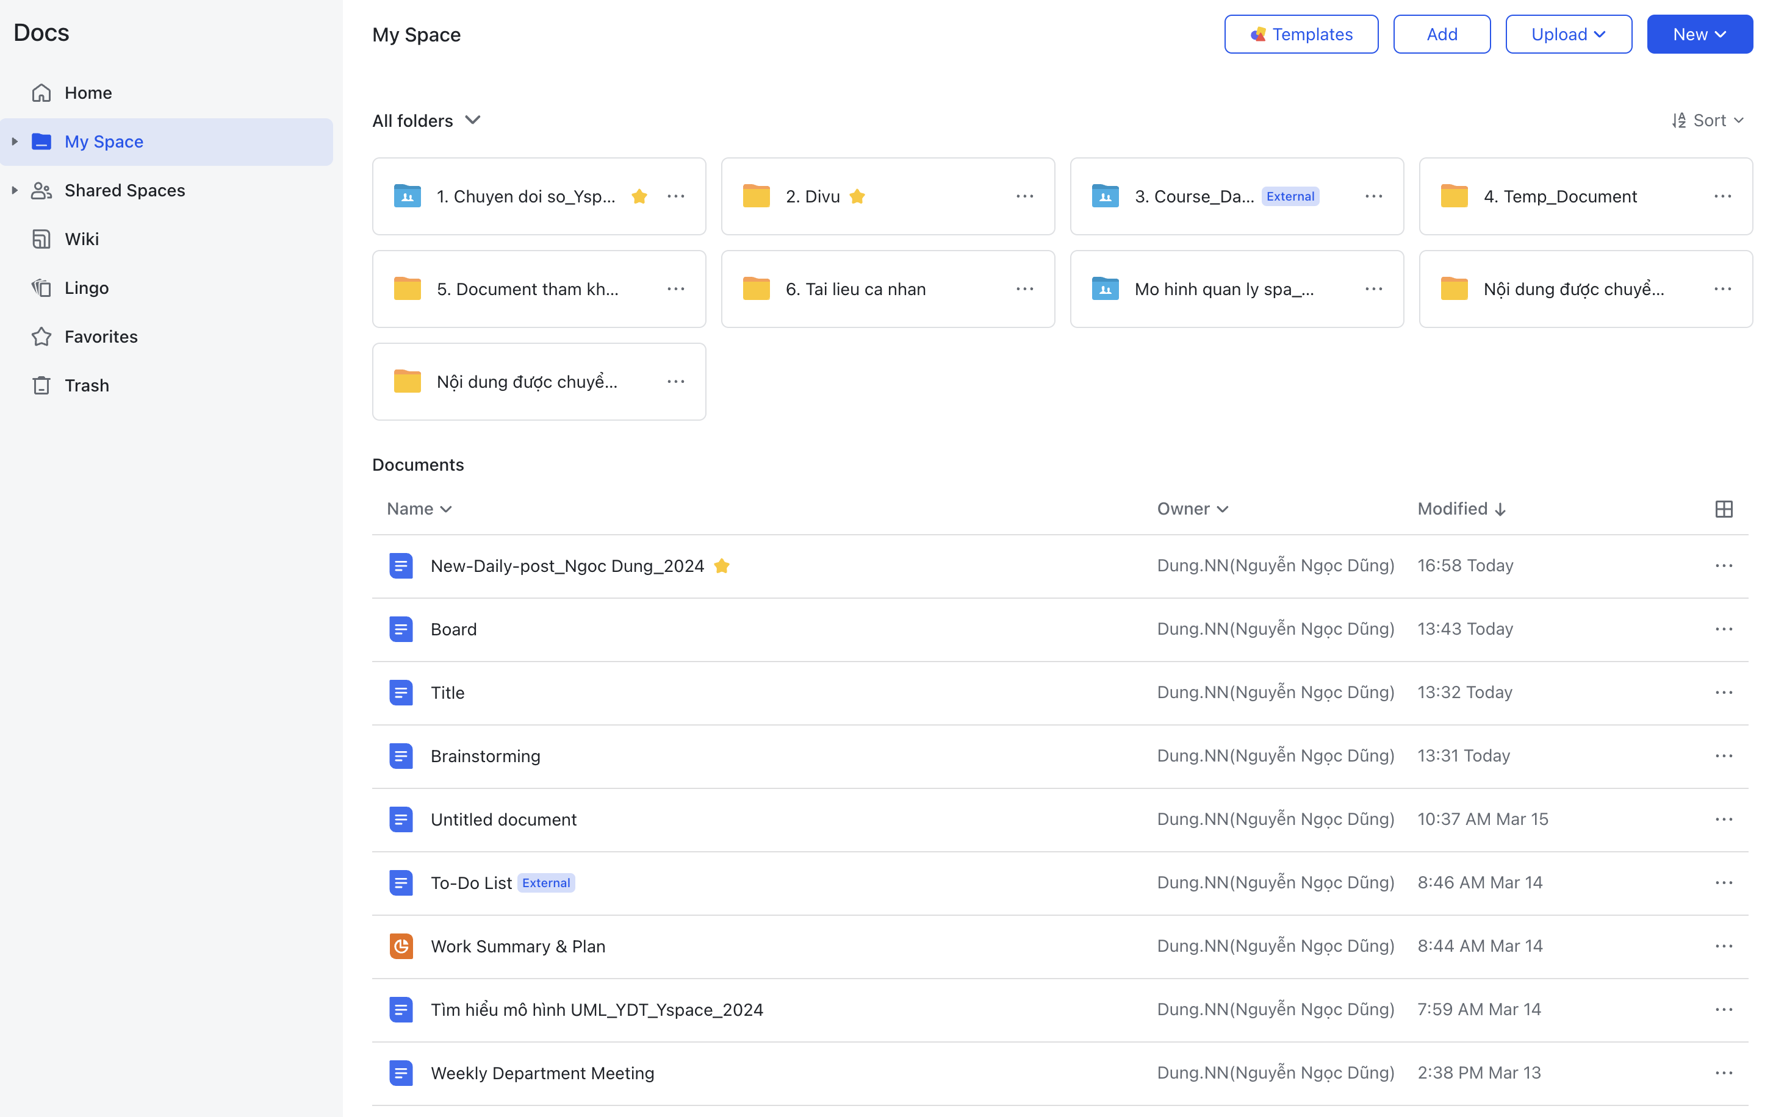Select the Wiki sidebar item

(81, 238)
